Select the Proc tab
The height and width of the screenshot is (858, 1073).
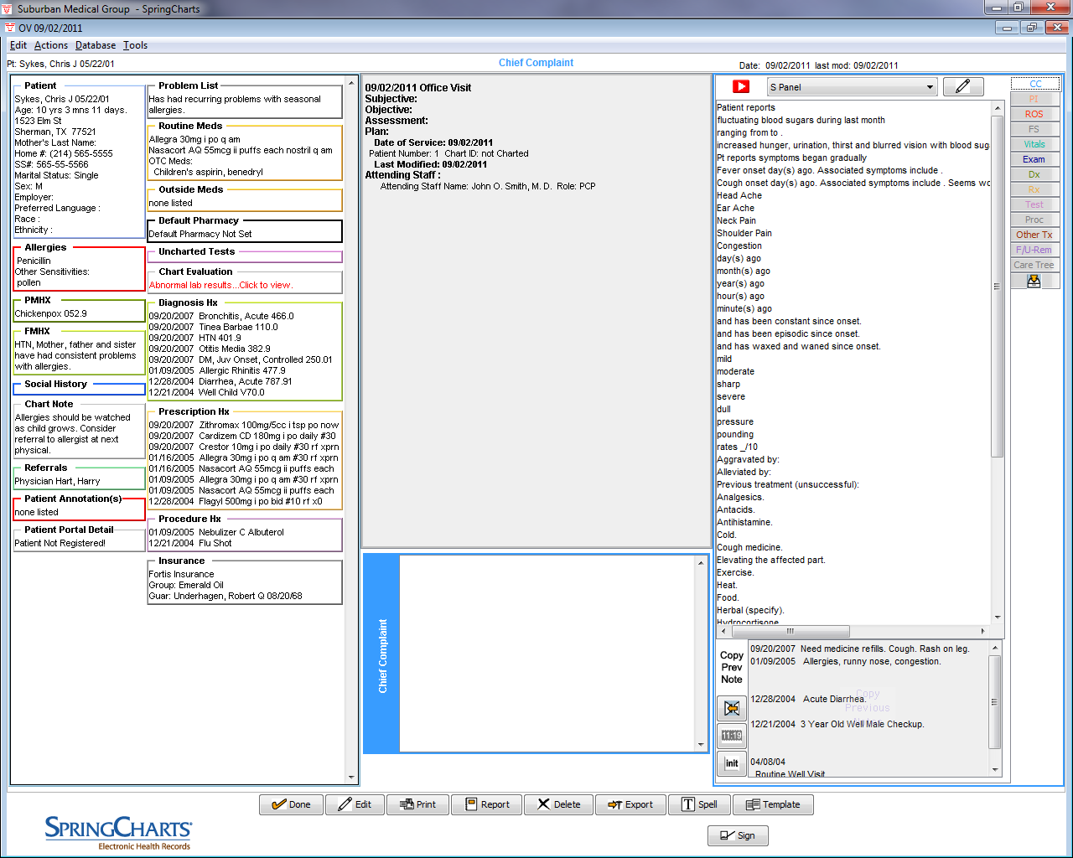pos(1035,220)
